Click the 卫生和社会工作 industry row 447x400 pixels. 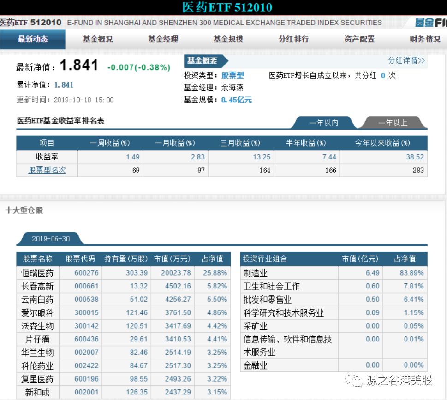click(334, 286)
